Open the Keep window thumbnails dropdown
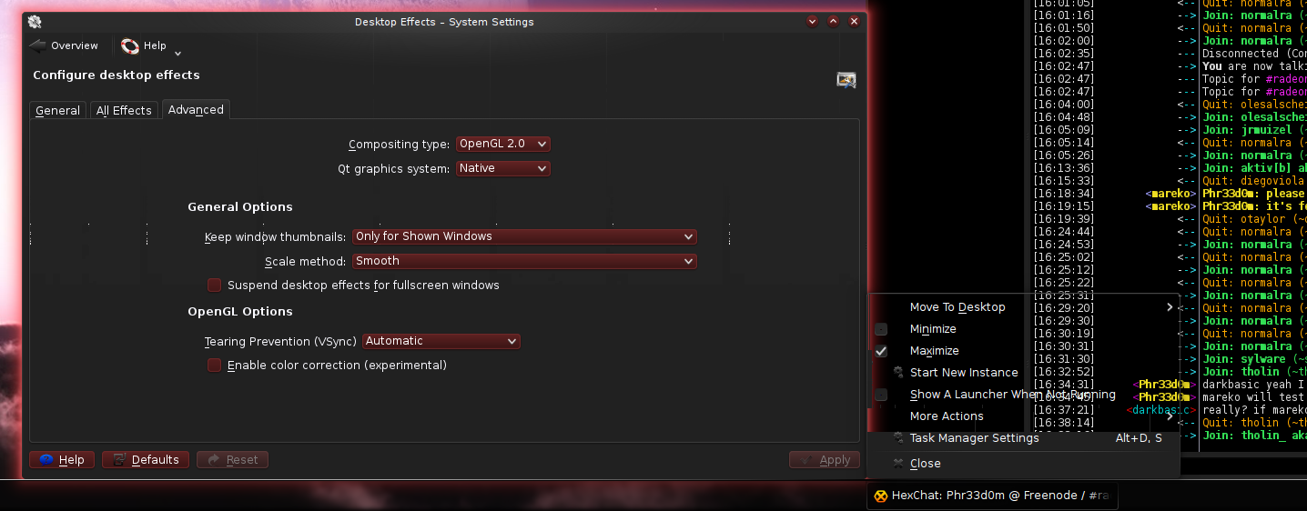Screen dimensions: 1307x511 tap(524, 236)
